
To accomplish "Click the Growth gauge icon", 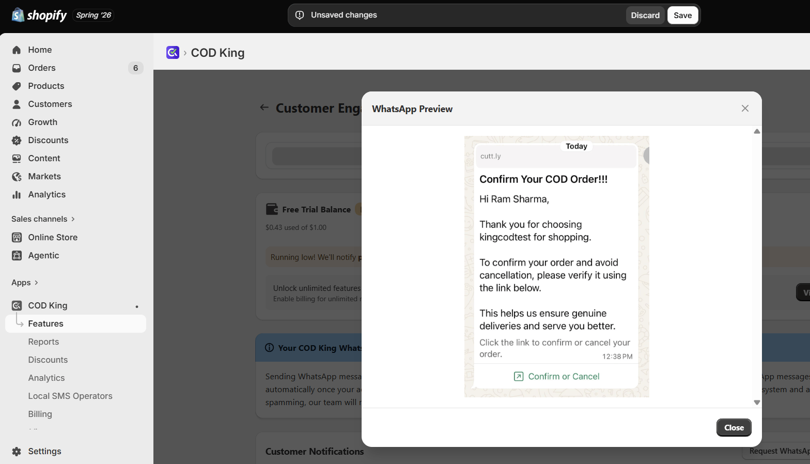I will click(x=17, y=122).
